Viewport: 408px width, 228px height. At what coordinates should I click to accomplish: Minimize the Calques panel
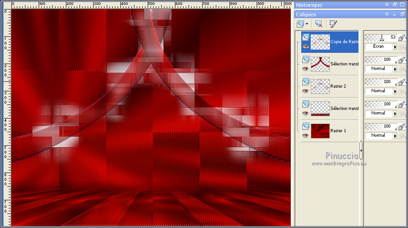(x=395, y=15)
